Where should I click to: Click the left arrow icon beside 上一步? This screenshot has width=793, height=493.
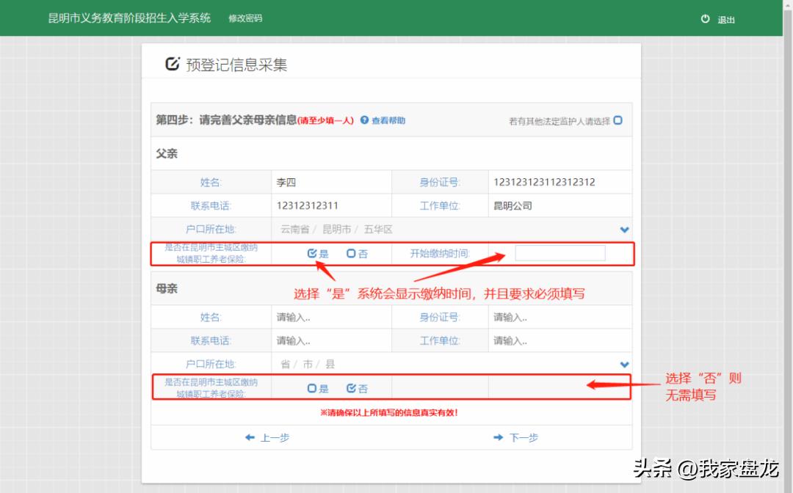click(x=250, y=437)
